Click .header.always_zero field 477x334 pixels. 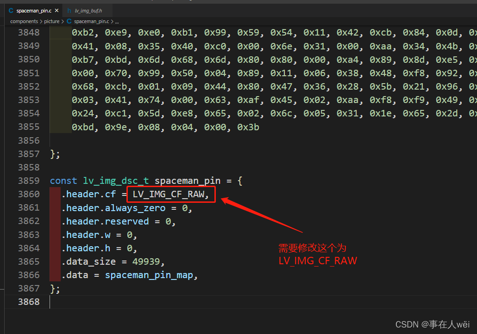[113, 208]
